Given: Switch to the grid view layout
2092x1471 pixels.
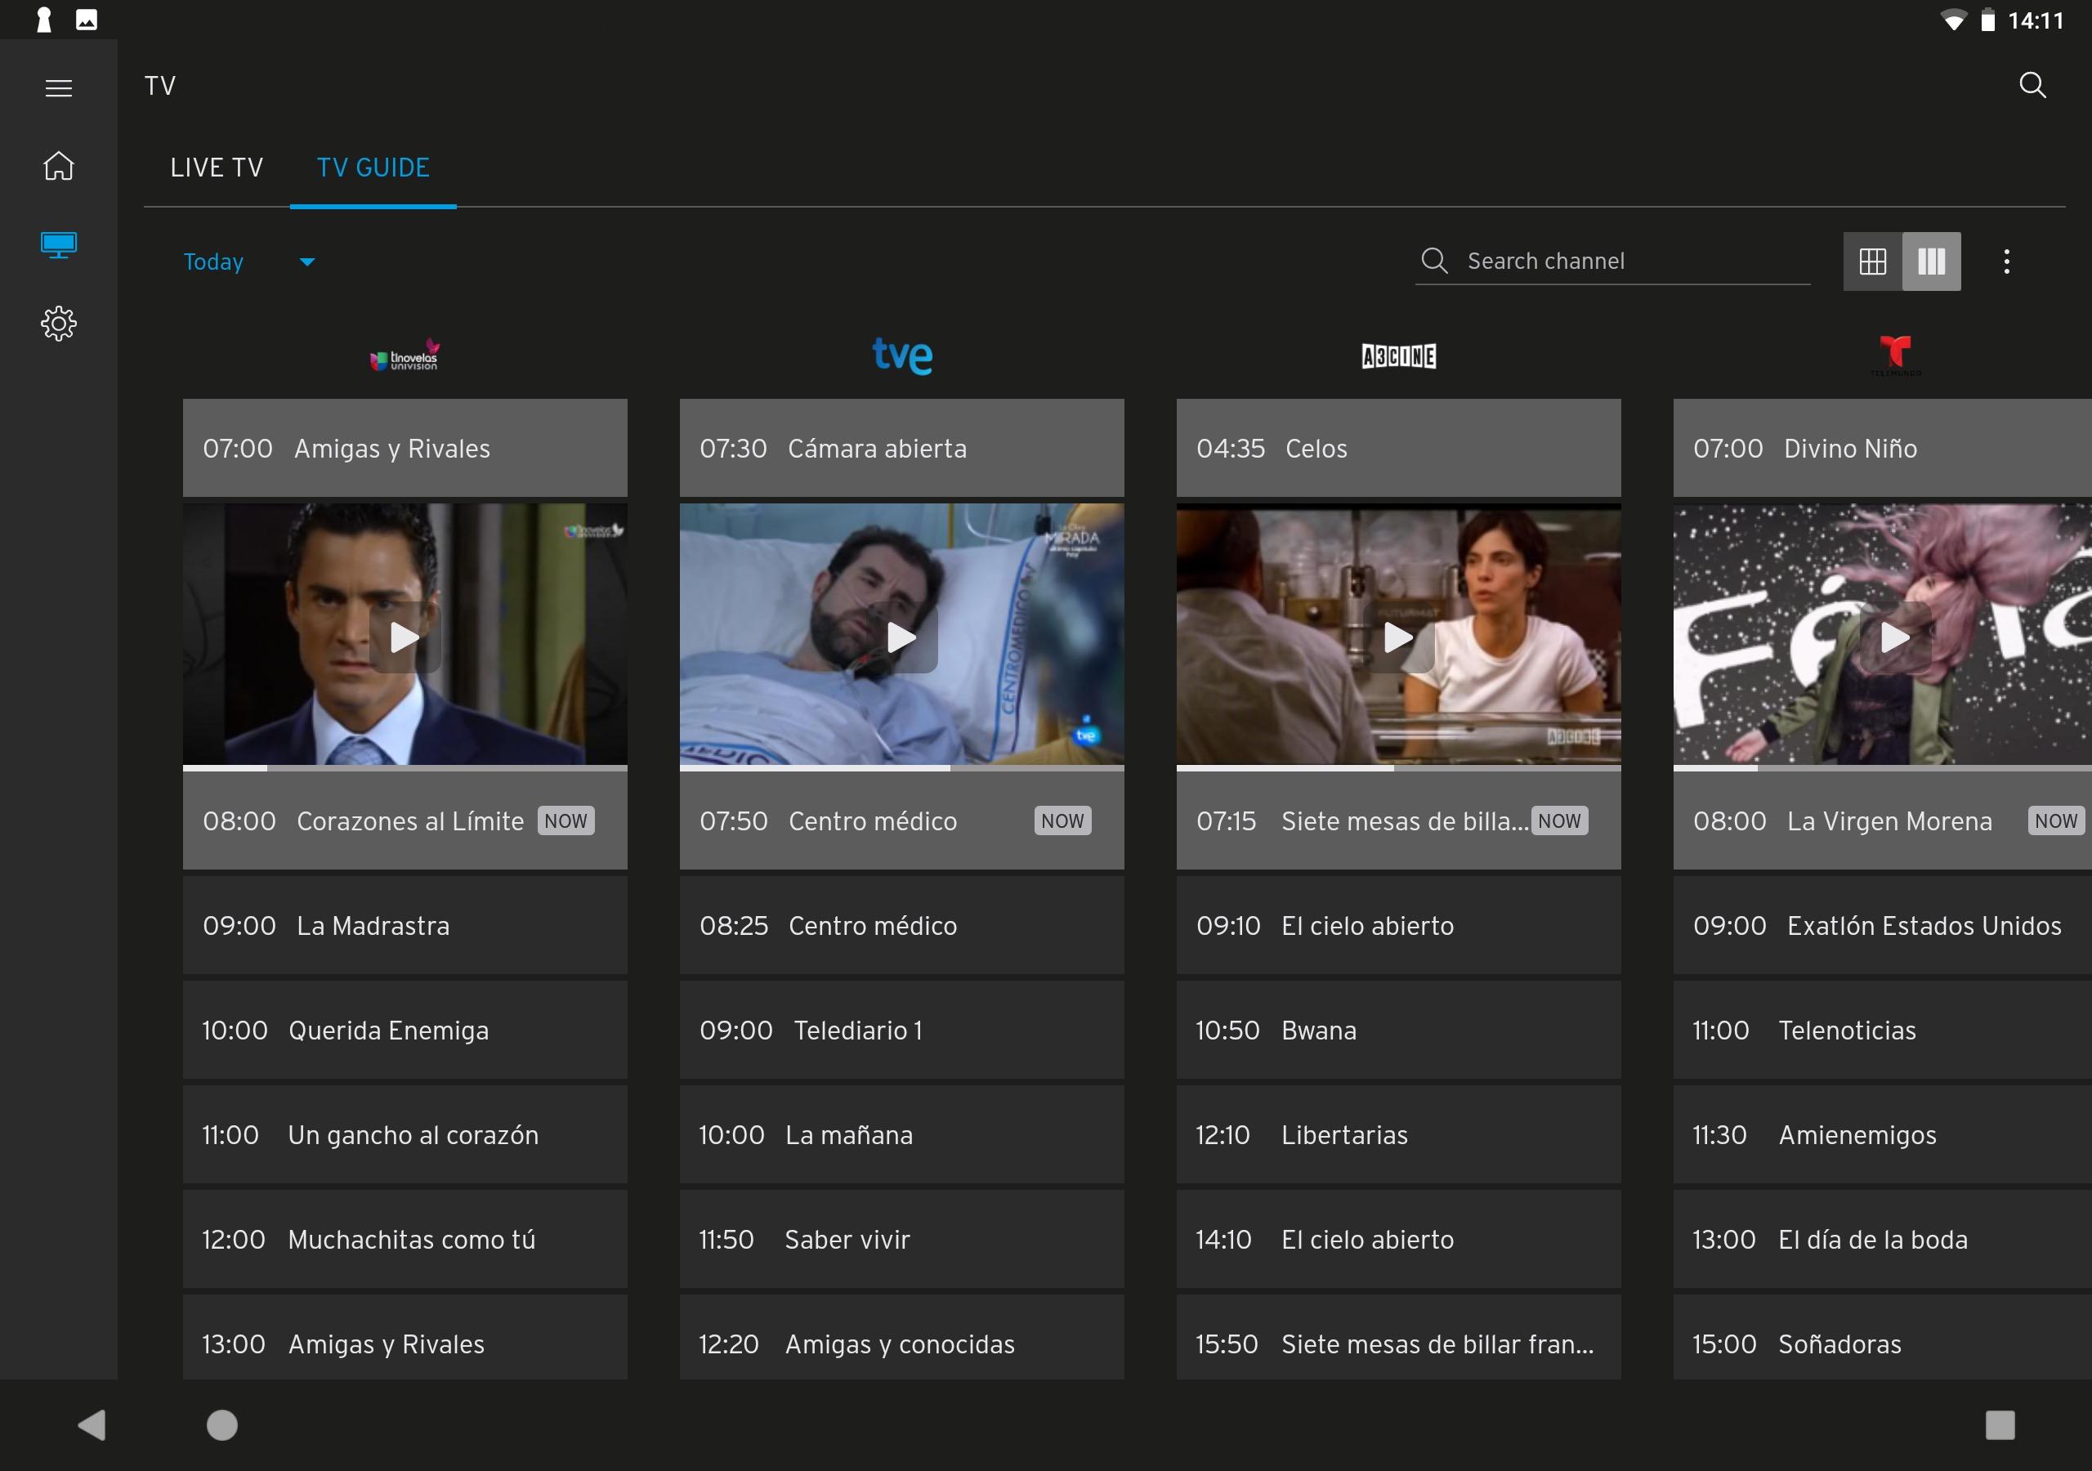Looking at the screenshot, I should 1872,262.
